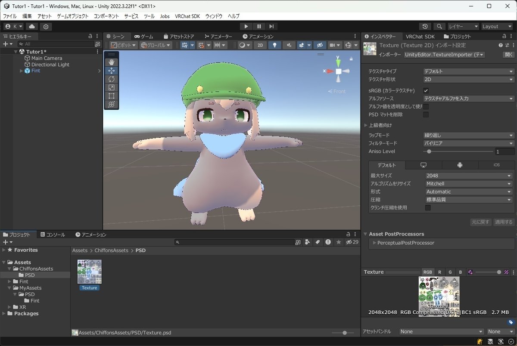The height and width of the screenshot is (346, 517).
Task: Open the Inspector presets slider icon
Action: point(507,45)
